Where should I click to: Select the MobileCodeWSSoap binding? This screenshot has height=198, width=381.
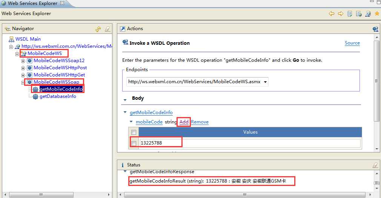point(56,82)
